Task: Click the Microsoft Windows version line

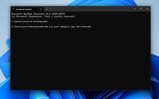Action: coord(38,14)
